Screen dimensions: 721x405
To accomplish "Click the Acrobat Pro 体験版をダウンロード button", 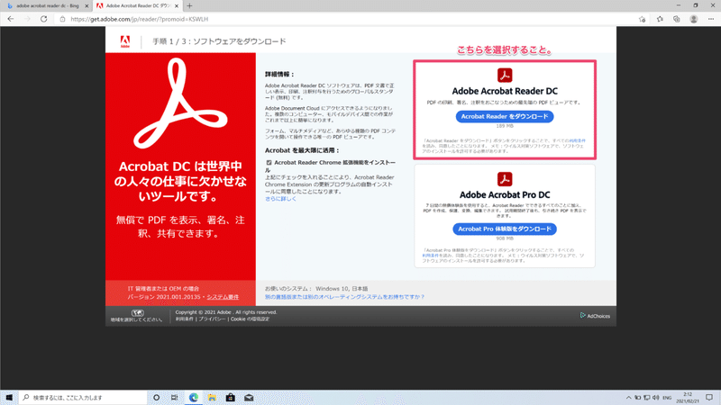I will pyautogui.click(x=505, y=229).
